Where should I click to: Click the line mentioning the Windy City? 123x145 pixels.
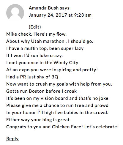(x=42, y=63)
